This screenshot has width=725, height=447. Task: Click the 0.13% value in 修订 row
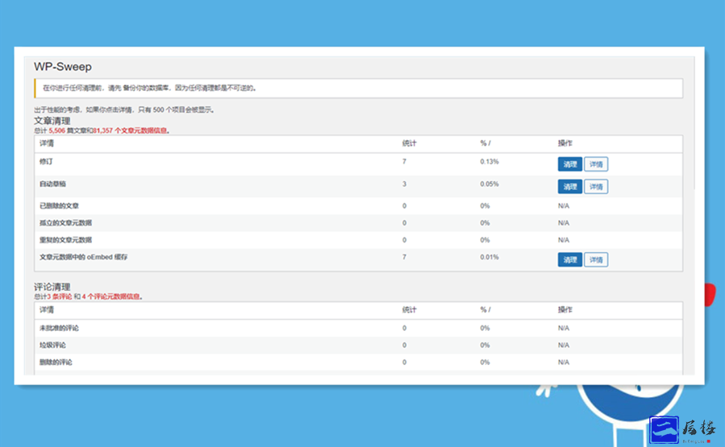coord(489,161)
